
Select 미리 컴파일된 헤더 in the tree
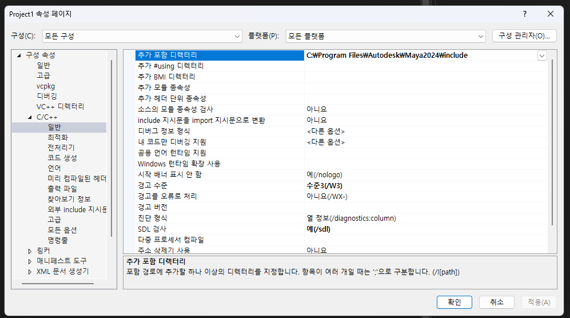[x=77, y=178]
